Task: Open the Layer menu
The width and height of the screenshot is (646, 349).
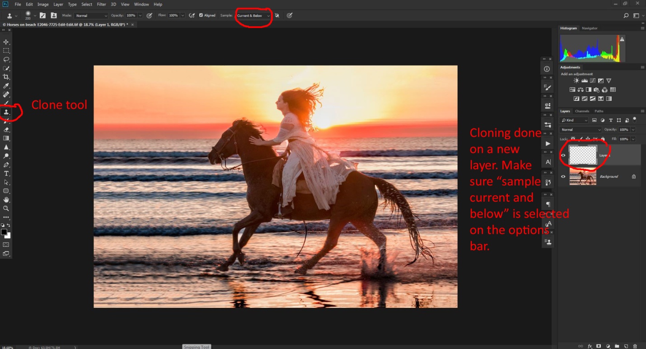Action: [x=58, y=4]
